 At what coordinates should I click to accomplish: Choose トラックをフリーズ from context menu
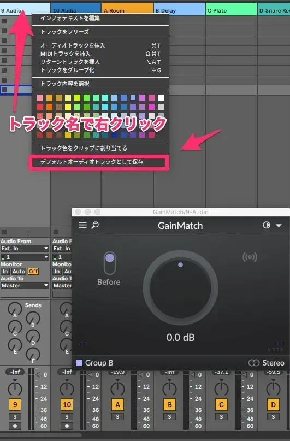[x=100, y=32]
